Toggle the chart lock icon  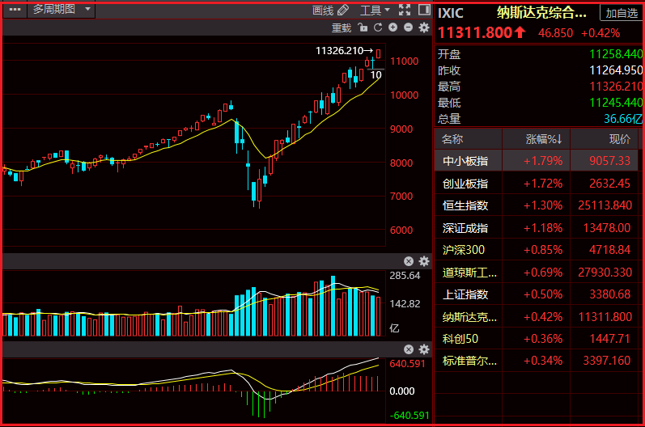pyautogui.click(x=363, y=27)
